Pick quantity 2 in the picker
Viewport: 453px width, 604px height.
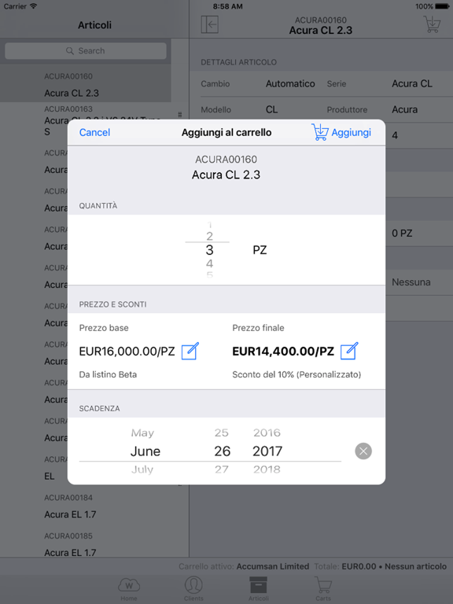pyautogui.click(x=209, y=236)
